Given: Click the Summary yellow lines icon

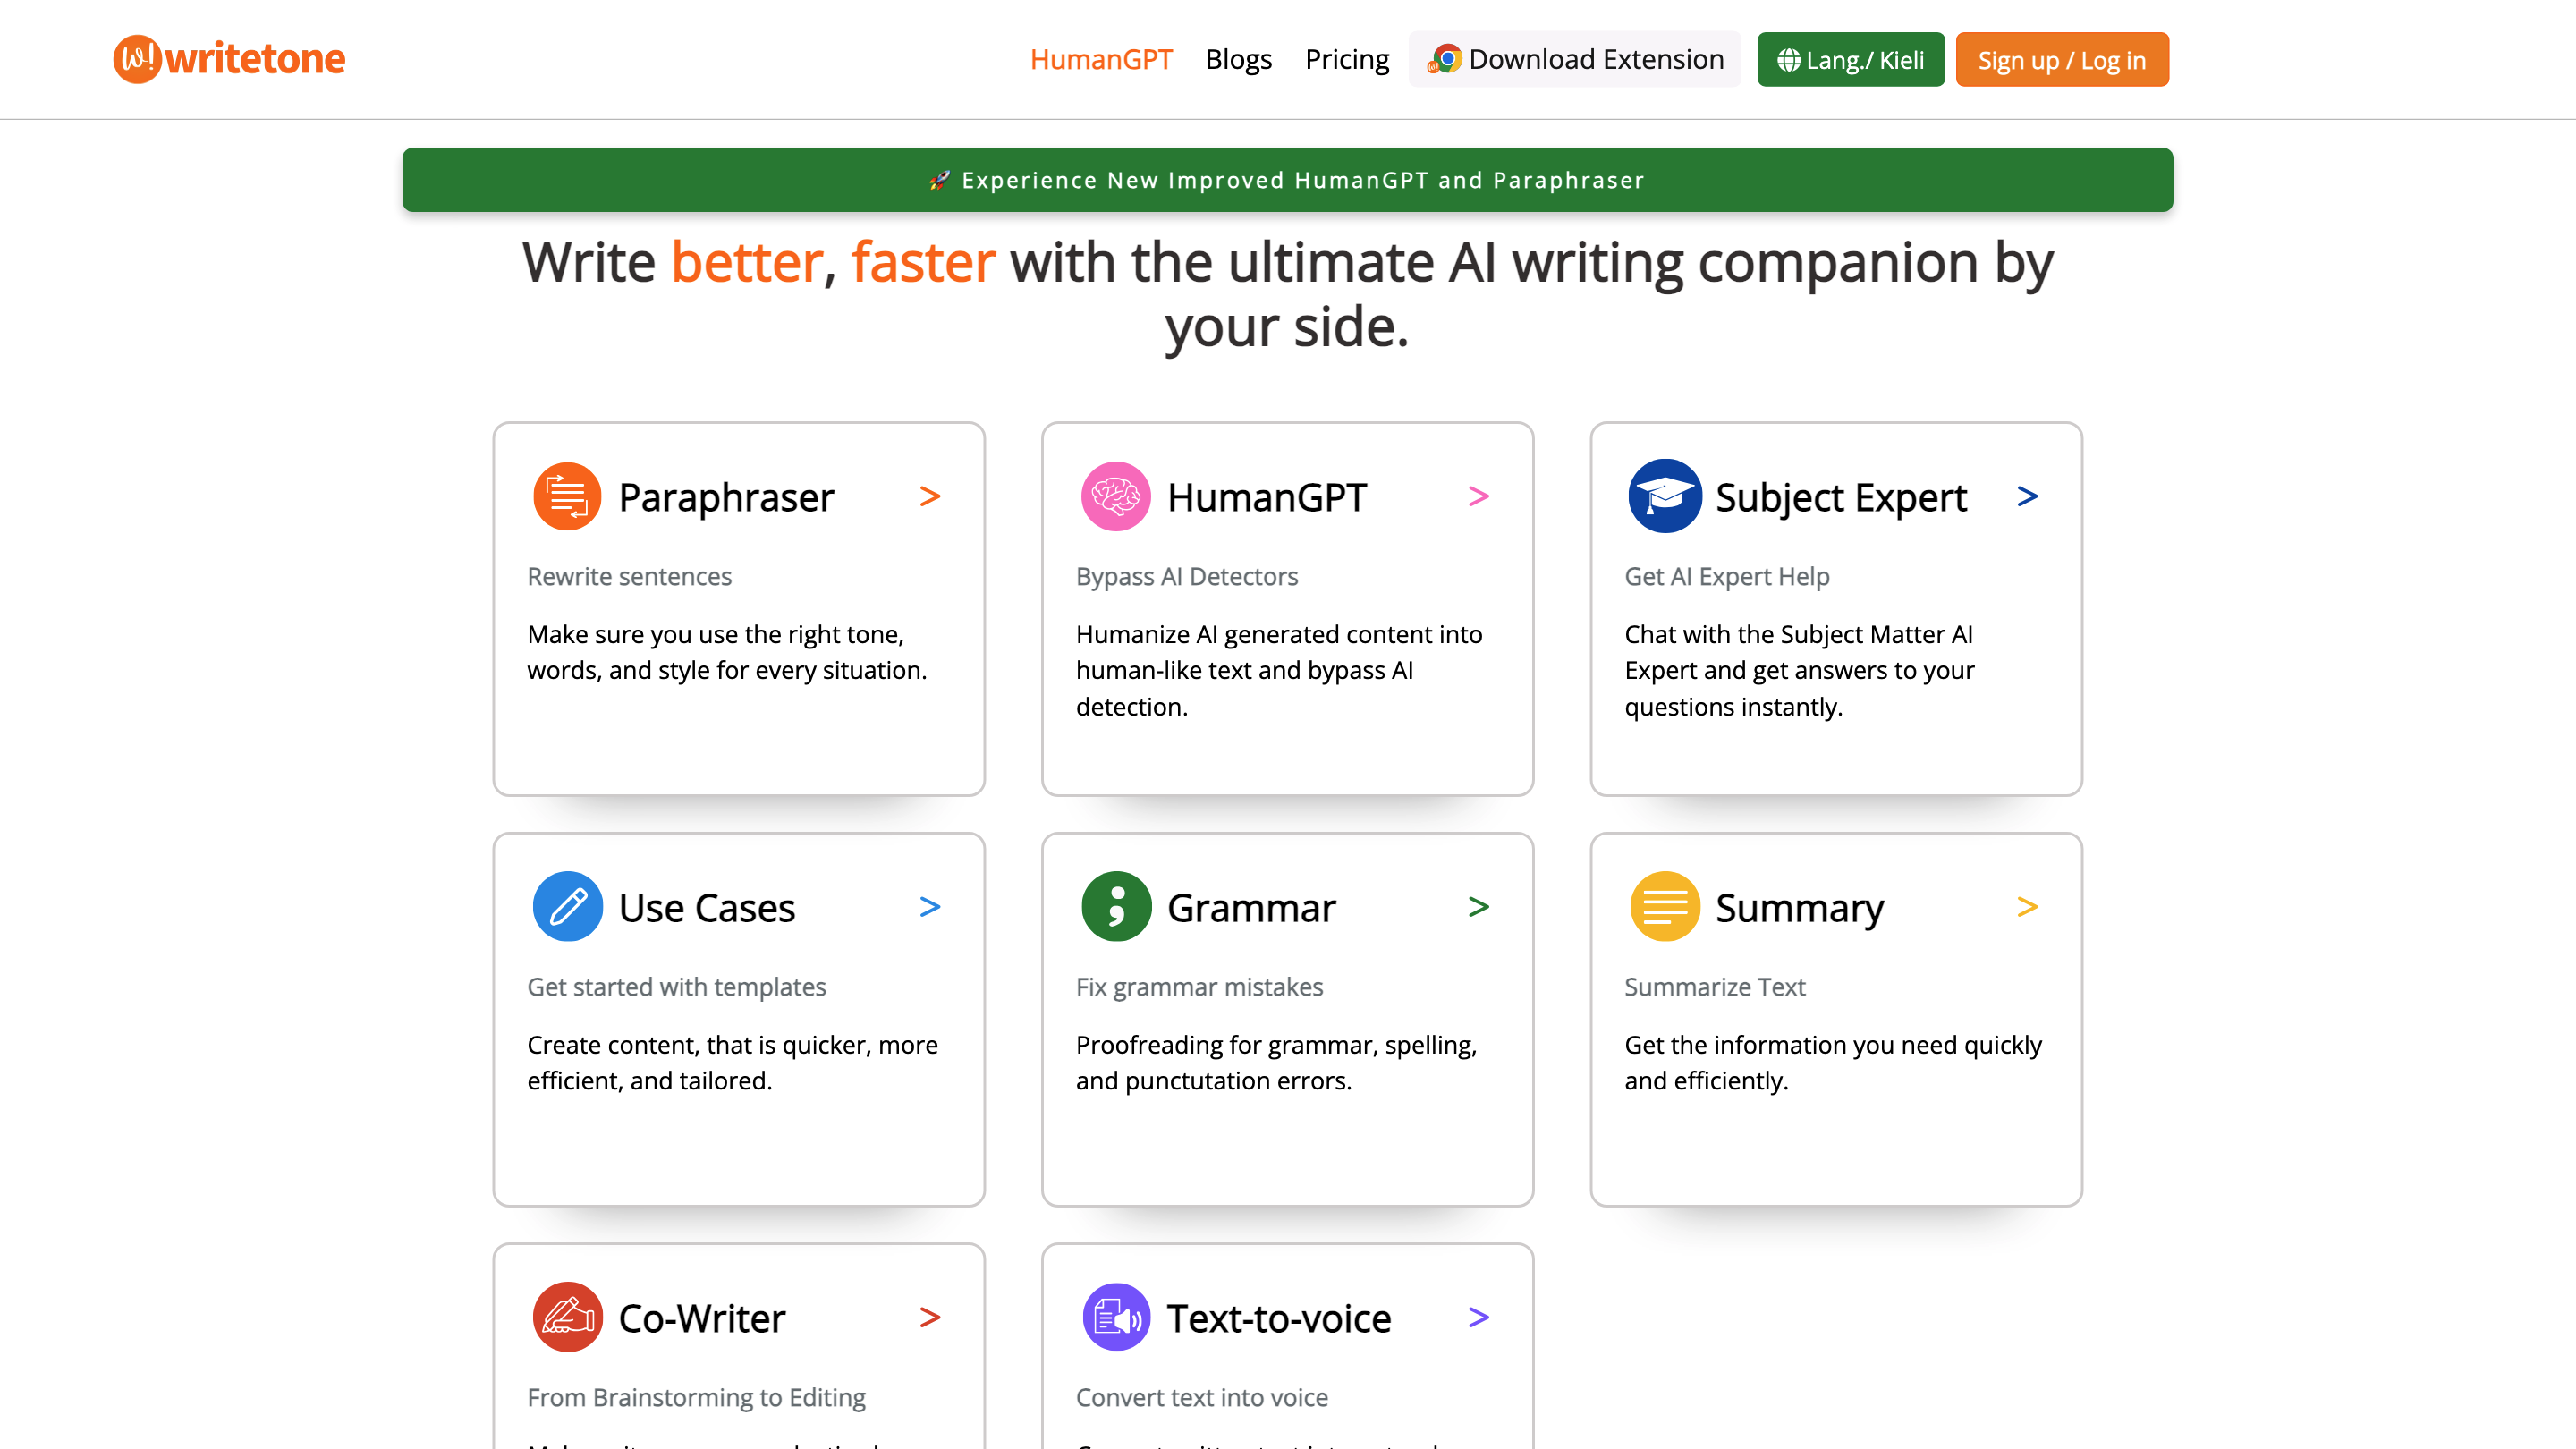Looking at the screenshot, I should pos(1664,907).
